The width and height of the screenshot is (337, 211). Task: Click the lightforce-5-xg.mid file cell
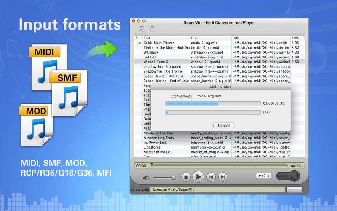click(211, 147)
